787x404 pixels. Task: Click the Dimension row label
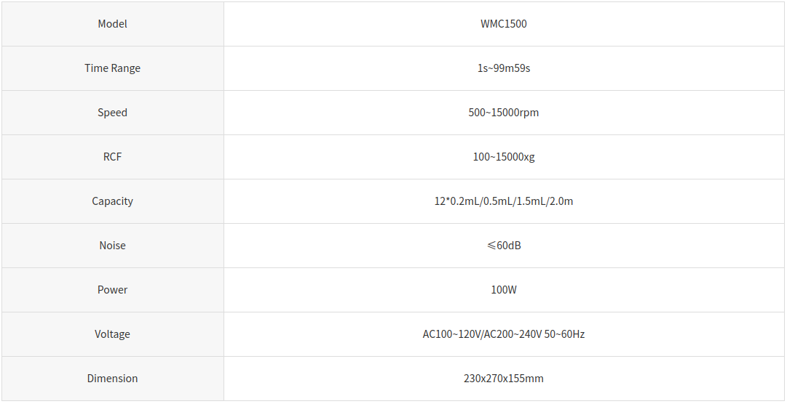112,379
